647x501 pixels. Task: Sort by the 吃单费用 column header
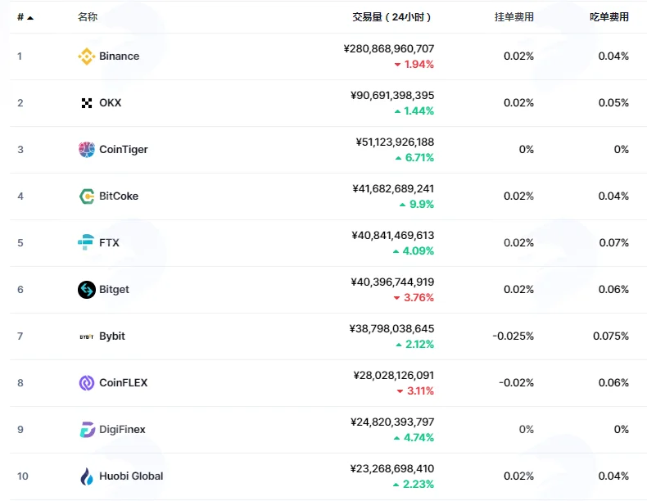(x=609, y=17)
